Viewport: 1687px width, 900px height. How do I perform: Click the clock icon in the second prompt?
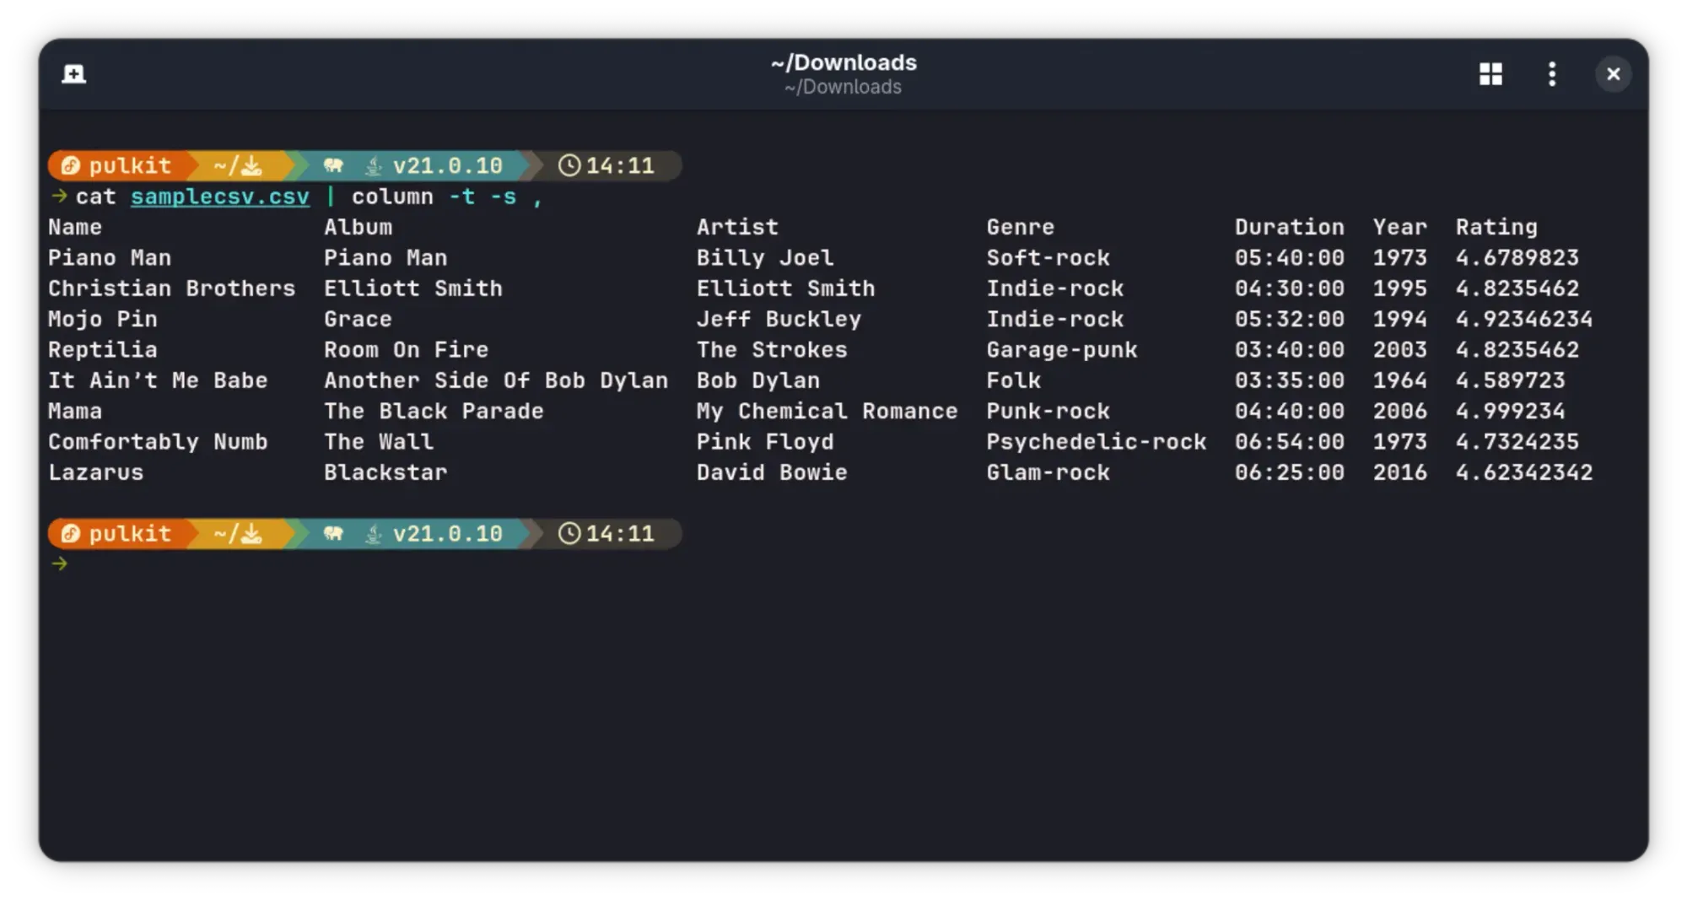point(571,533)
